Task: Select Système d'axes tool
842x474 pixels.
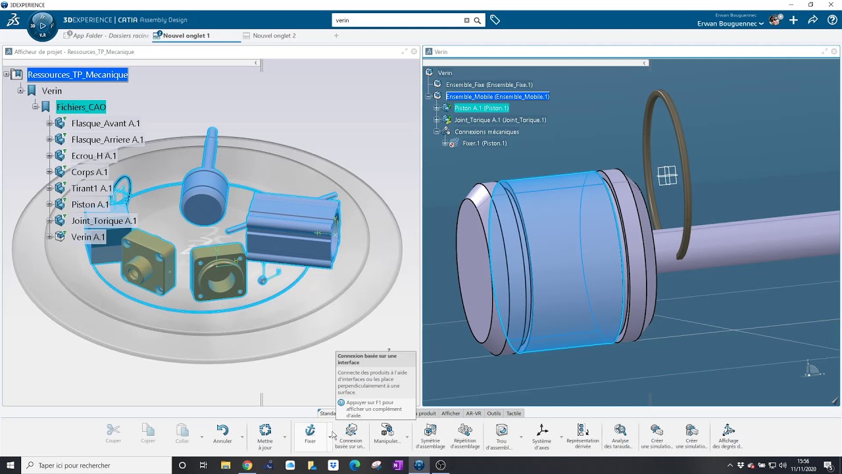Action: 542,436
